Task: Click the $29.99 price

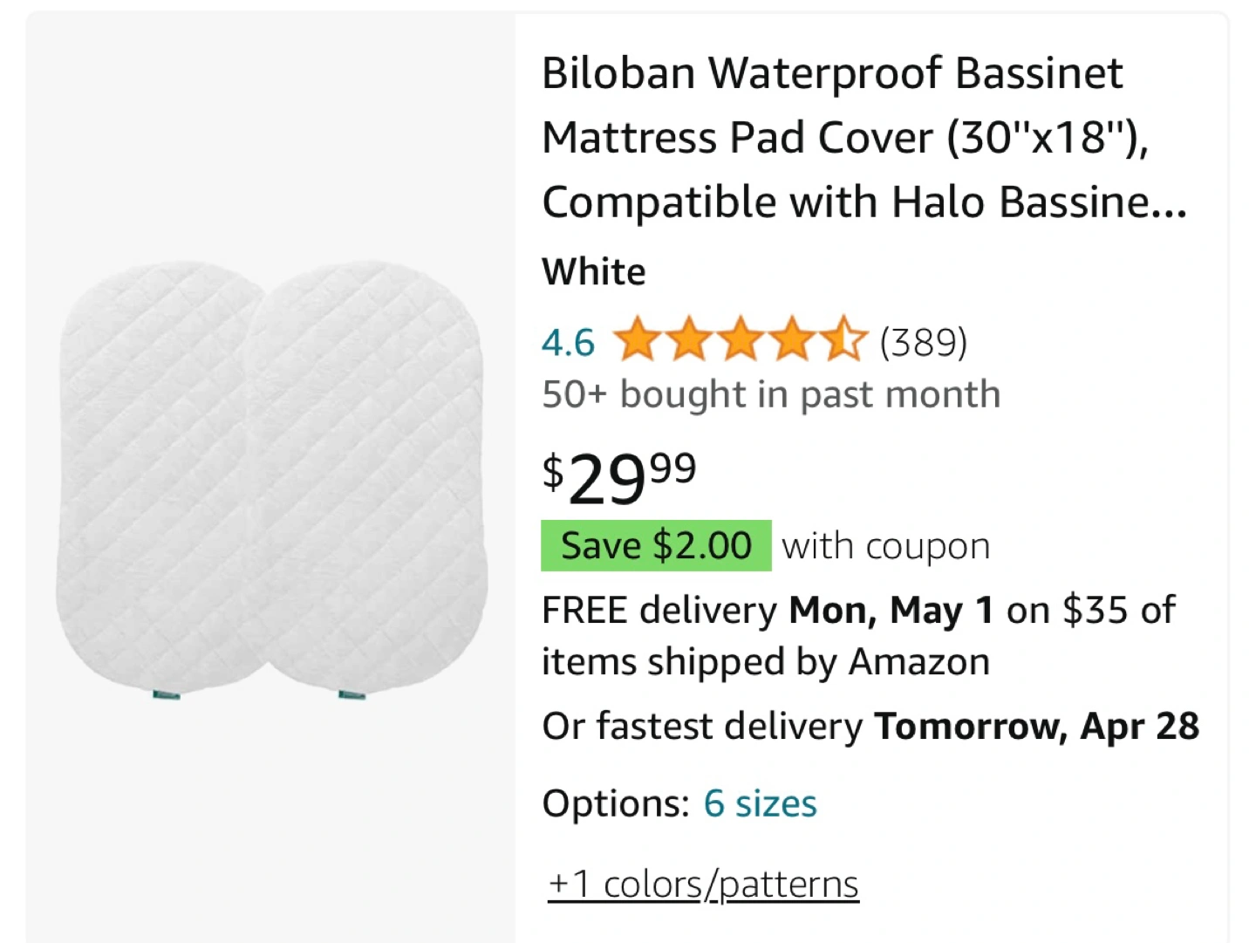Action: click(619, 478)
